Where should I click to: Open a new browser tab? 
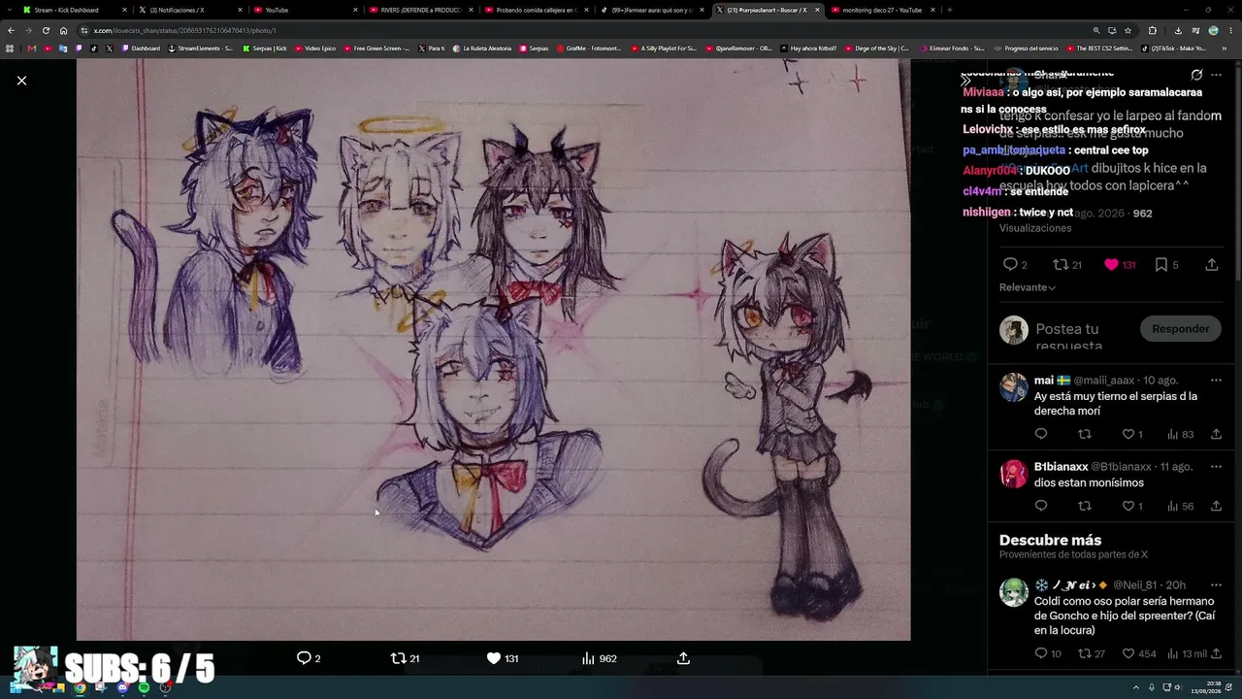click(x=949, y=10)
